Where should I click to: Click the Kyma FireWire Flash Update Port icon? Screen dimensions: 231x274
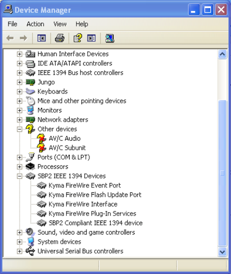pyautogui.click(x=42, y=195)
